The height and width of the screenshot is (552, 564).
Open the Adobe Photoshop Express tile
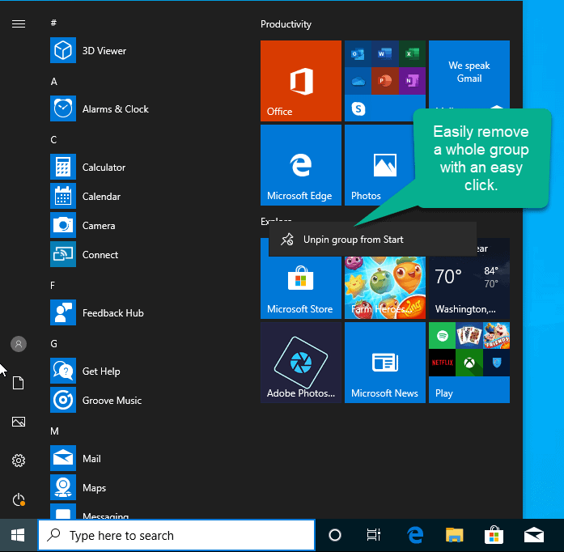point(301,363)
